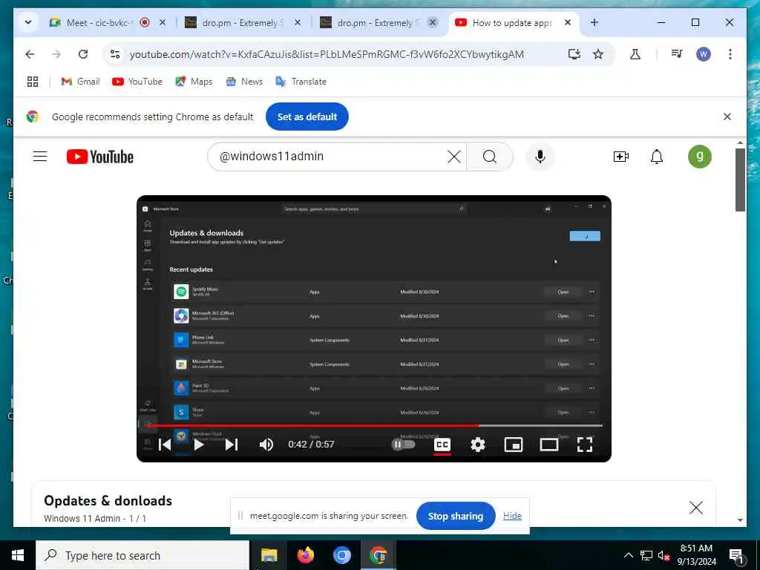Open YouTube Create video icon
This screenshot has width=760, height=570.
(621, 157)
